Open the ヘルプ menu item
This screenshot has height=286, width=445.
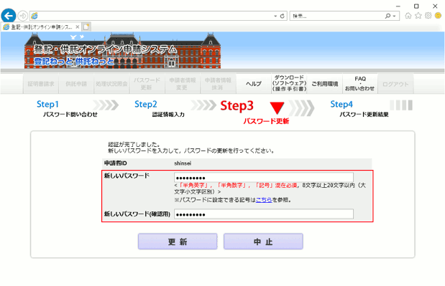254,84
